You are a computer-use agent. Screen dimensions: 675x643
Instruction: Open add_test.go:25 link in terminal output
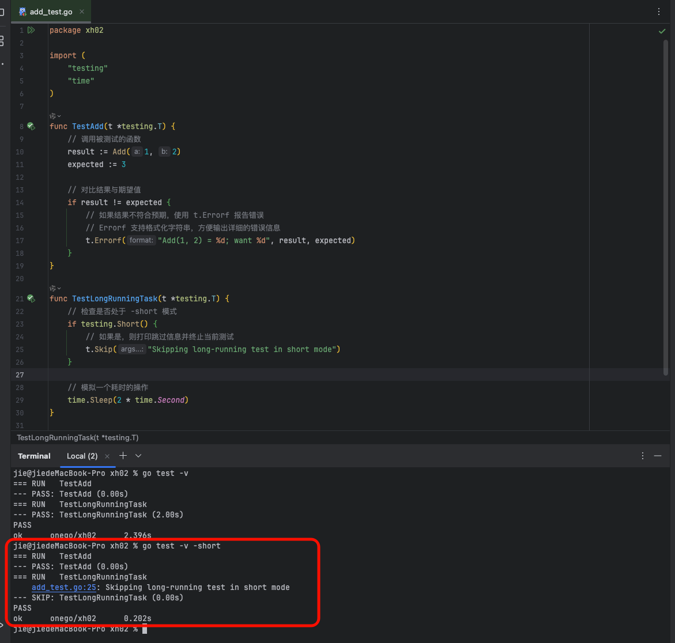click(x=64, y=588)
